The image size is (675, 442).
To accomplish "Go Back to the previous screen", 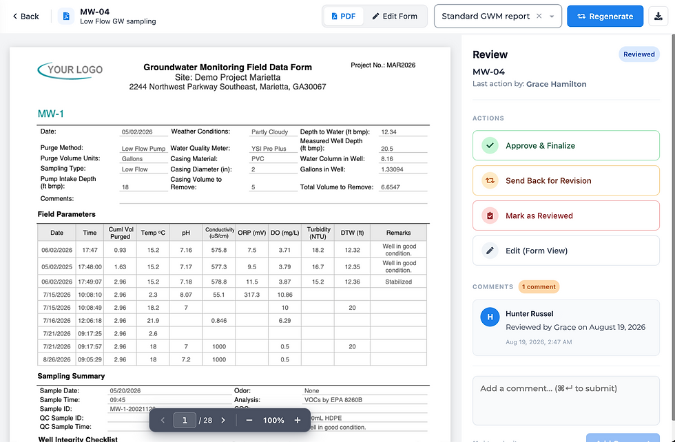I will (x=26, y=17).
